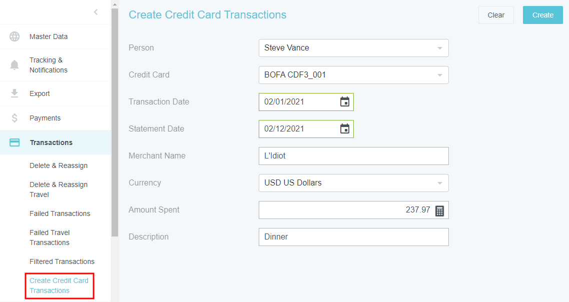569x302 pixels.
Task: Click the sidebar vertical scrollbar
Action: (x=115, y=120)
